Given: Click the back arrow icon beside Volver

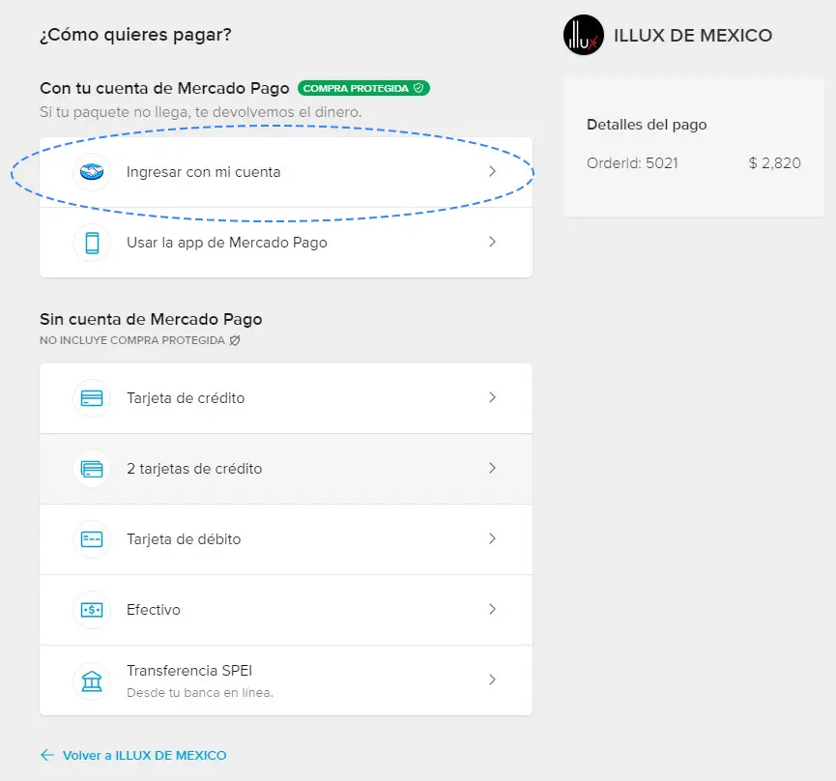Looking at the screenshot, I should tap(47, 755).
